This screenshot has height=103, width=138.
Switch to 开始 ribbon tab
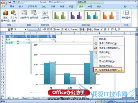pos(12,7)
